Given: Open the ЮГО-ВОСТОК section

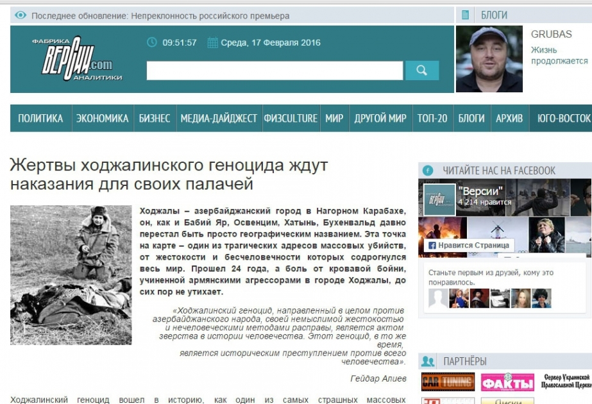Looking at the screenshot, I should [561, 118].
